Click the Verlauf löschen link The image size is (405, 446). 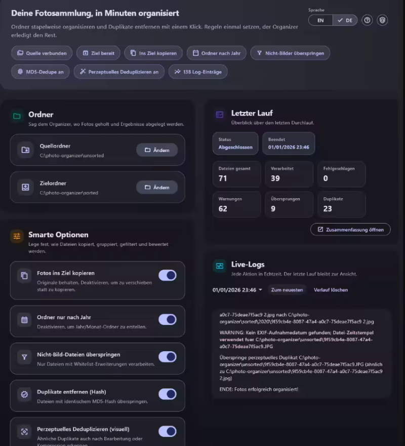331,290
